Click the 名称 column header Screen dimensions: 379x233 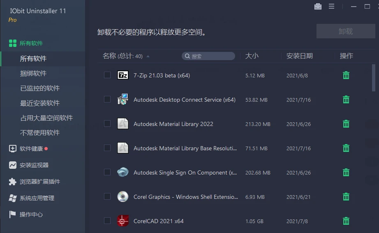[109, 56]
